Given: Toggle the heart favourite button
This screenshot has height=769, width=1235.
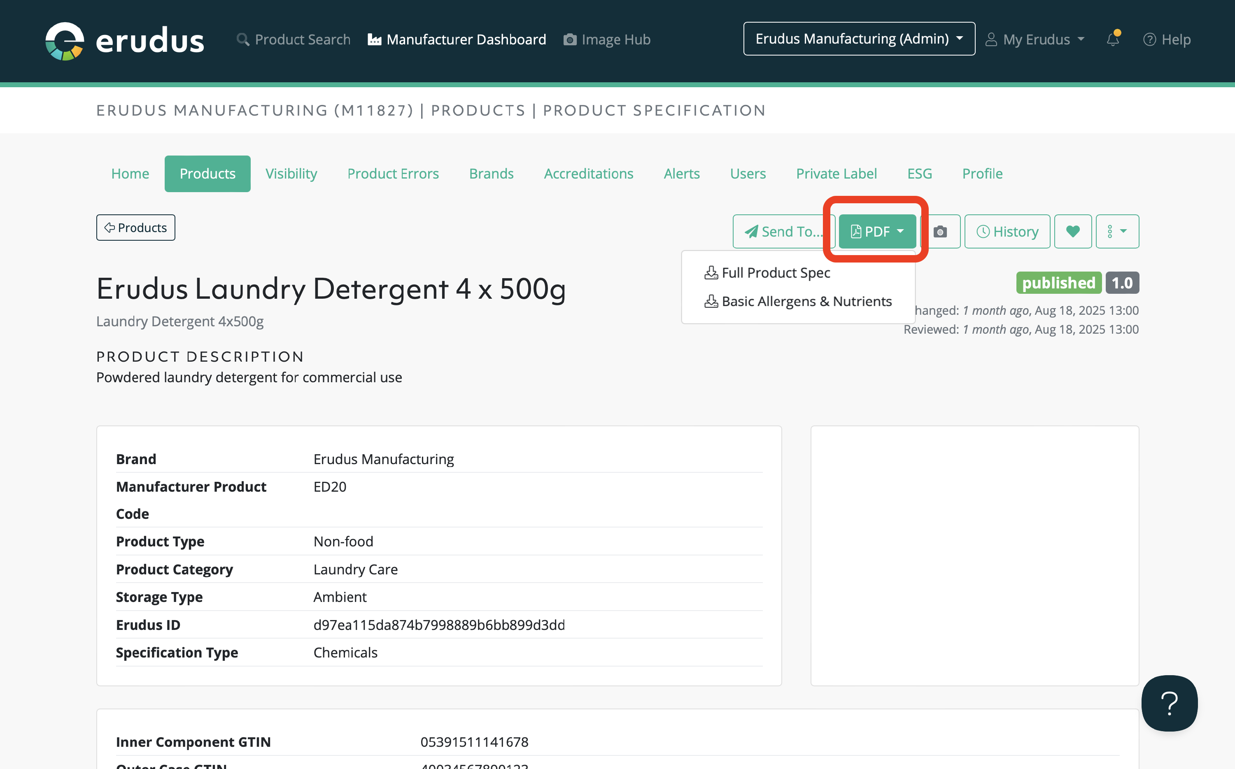Looking at the screenshot, I should click(1073, 231).
